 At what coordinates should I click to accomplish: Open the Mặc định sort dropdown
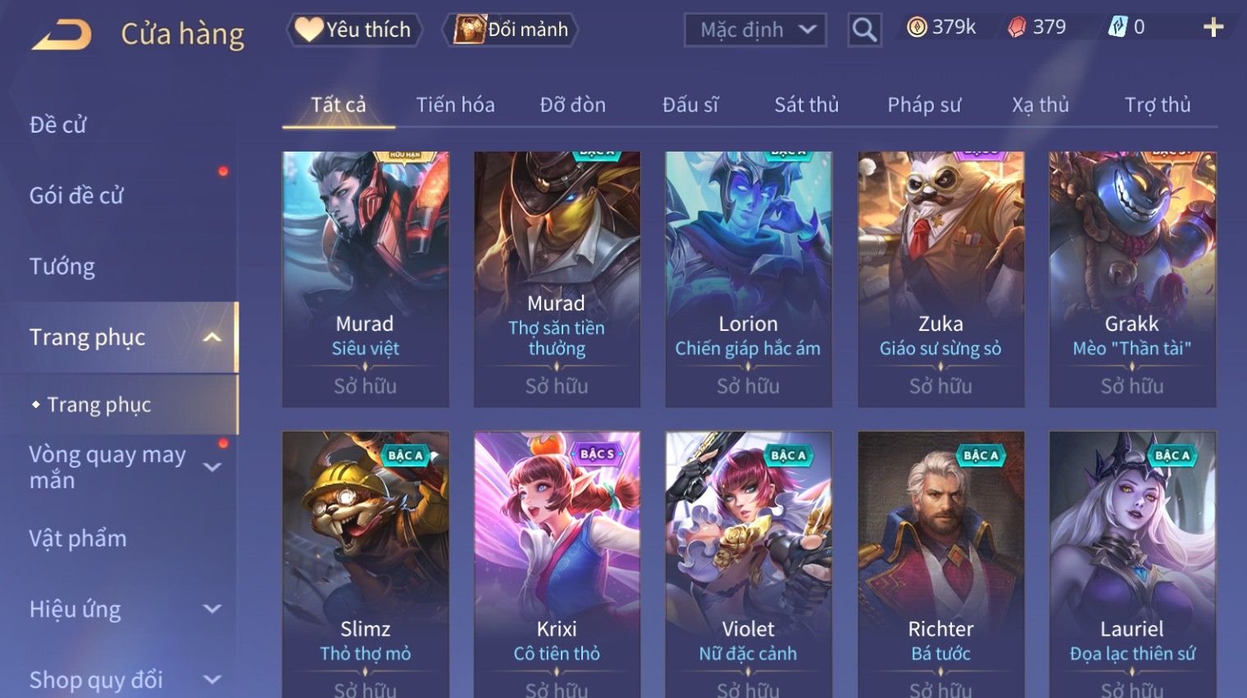click(x=755, y=30)
